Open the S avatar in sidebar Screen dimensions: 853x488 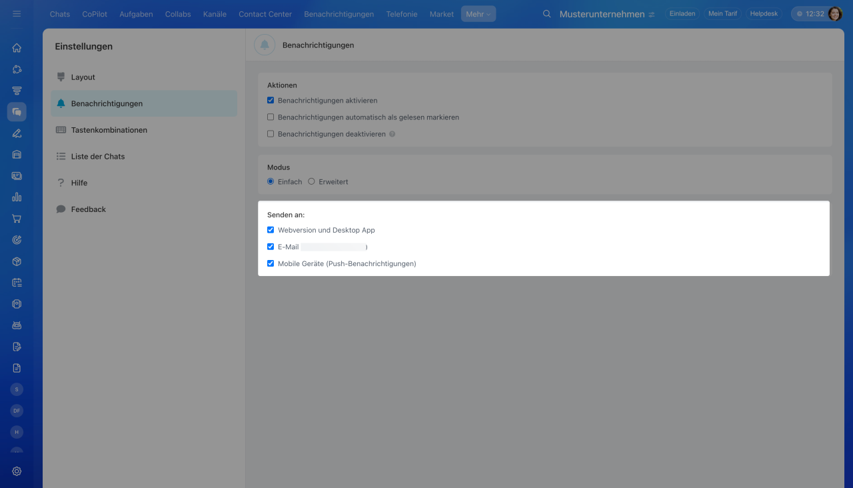(x=17, y=389)
